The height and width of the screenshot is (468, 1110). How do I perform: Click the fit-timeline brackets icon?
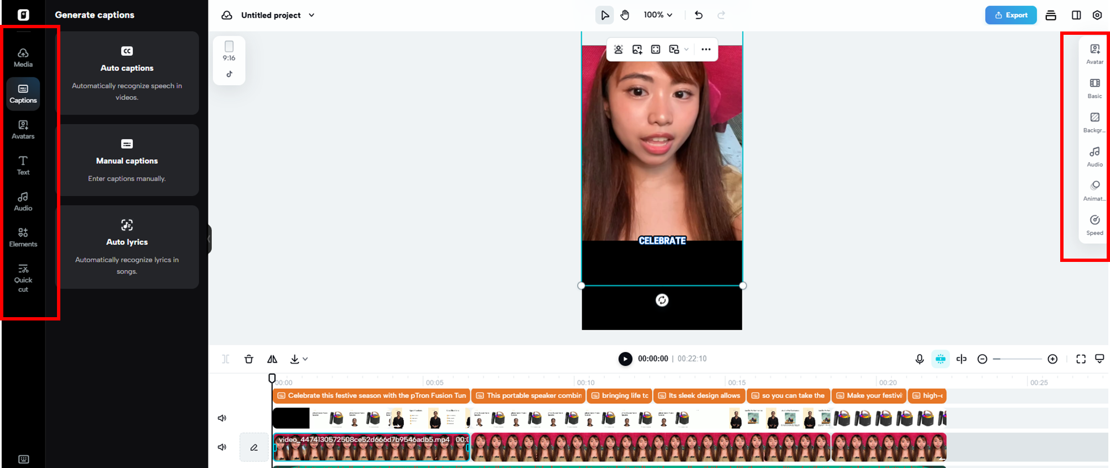(x=1081, y=359)
